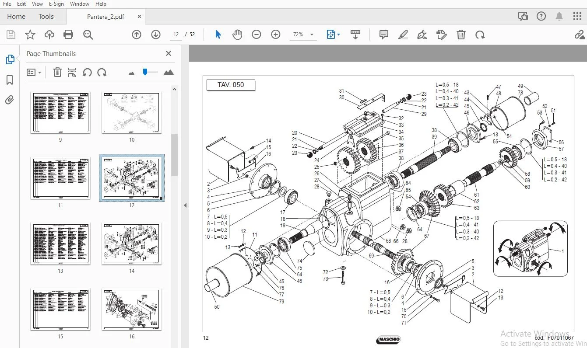The image size is (587, 348).
Task: Select the Highlight text pen tool
Action: click(x=403, y=35)
